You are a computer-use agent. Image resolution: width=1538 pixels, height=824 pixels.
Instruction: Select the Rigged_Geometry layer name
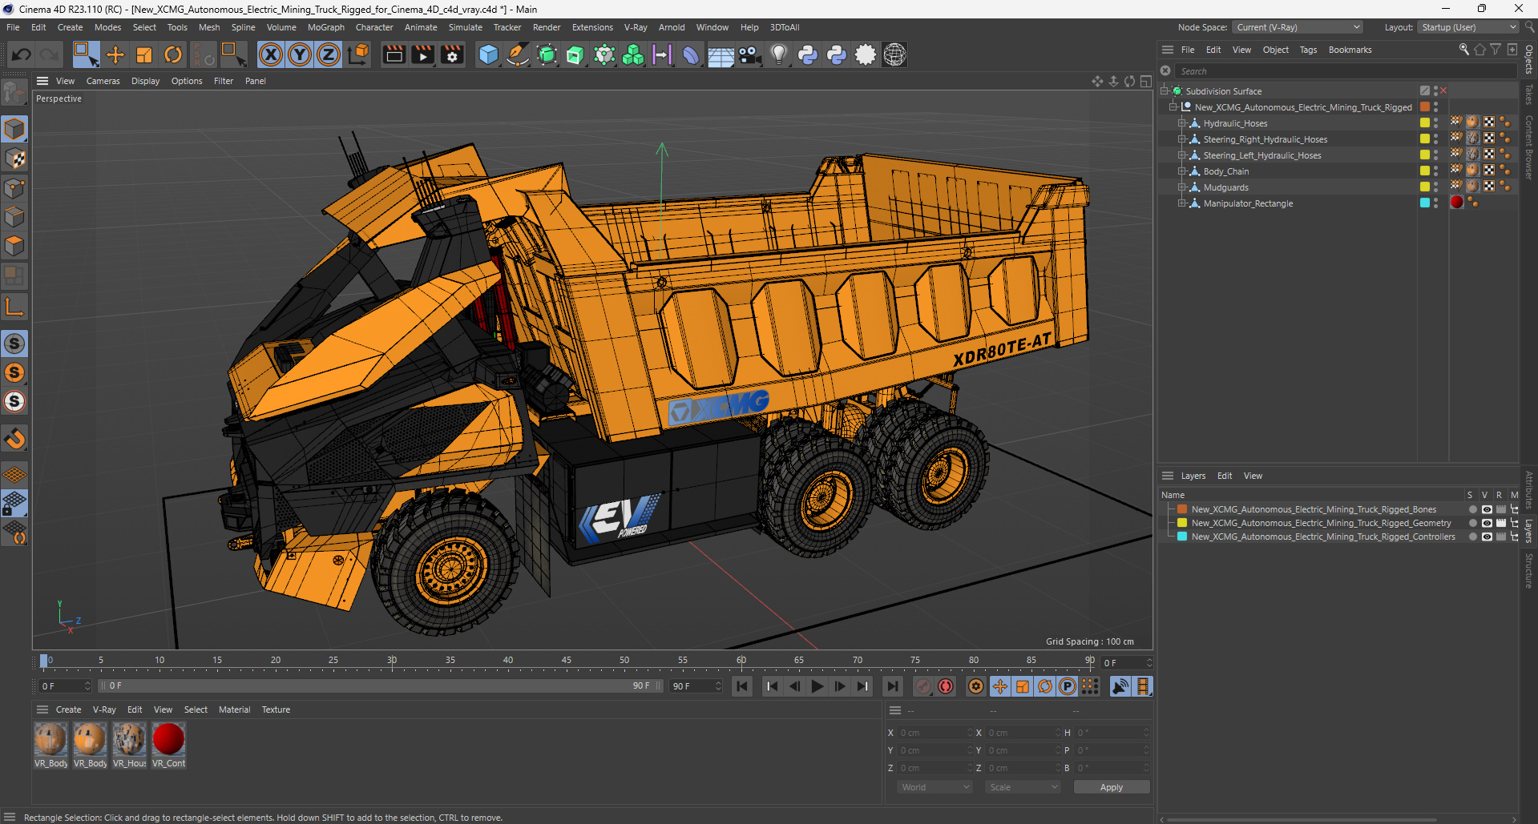pos(1321,523)
